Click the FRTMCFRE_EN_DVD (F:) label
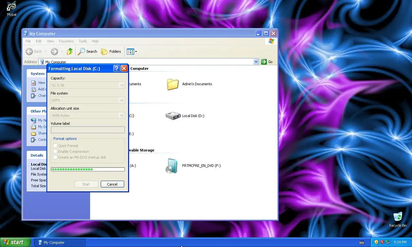The width and height of the screenshot is (412, 247). 201,166
